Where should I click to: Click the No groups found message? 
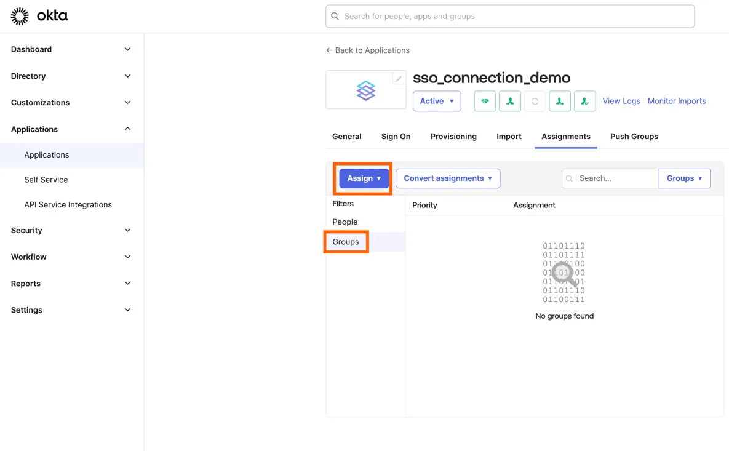pos(564,316)
